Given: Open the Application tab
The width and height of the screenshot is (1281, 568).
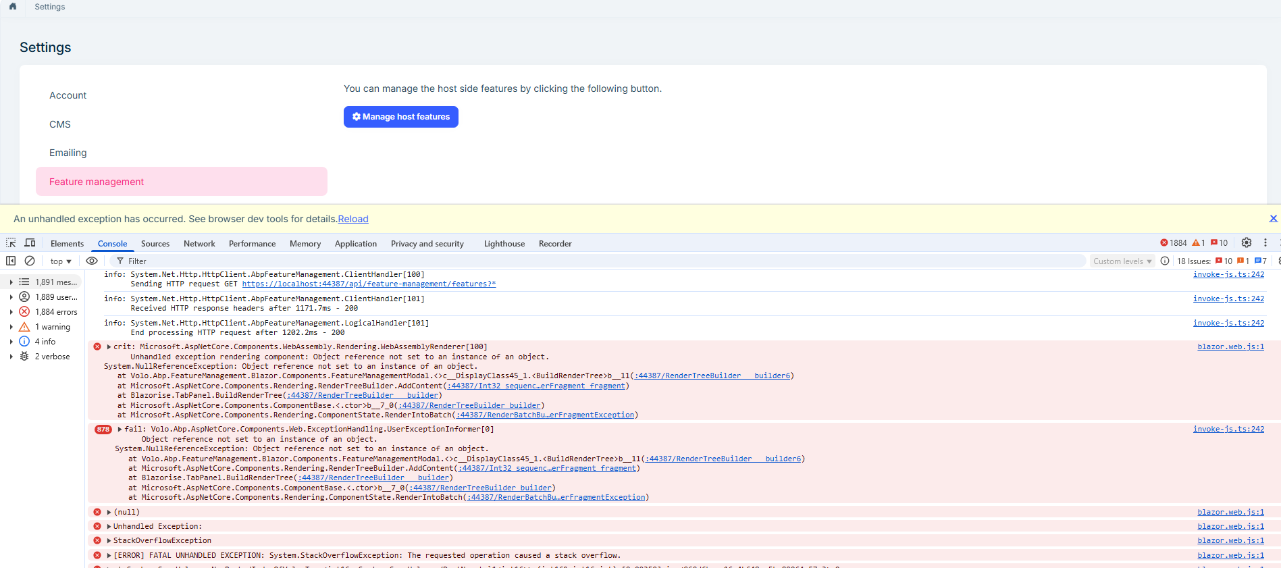Looking at the screenshot, I should tap(356, 244).
